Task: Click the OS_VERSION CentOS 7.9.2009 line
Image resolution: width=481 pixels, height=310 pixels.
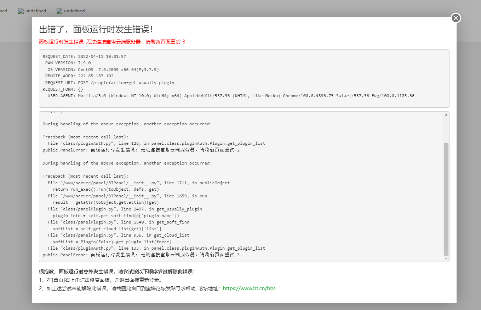Action: 103,70
